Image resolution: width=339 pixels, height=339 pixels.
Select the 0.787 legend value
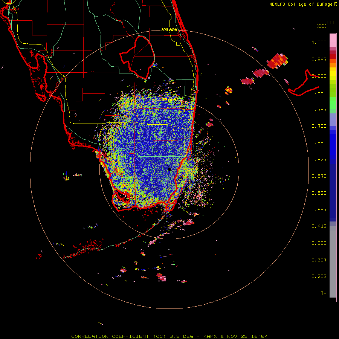319,109
